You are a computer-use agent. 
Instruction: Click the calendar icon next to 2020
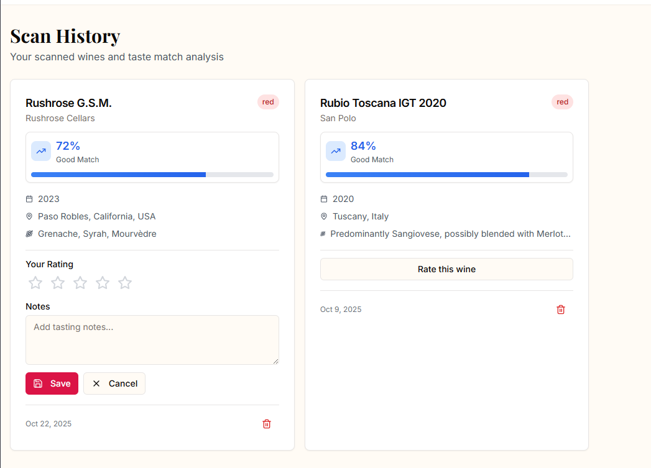click(324, 199)
